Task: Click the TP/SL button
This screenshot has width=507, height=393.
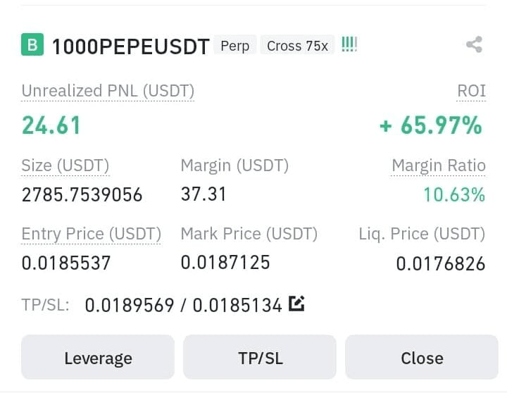Action: [x=260, y=357]
